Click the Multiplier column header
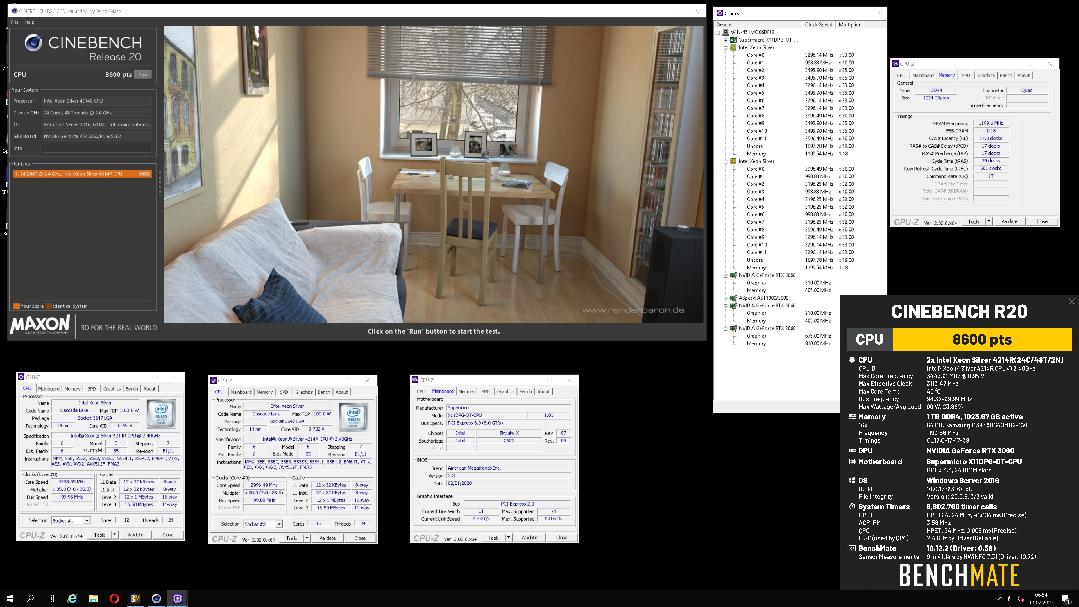 point(849,25)
